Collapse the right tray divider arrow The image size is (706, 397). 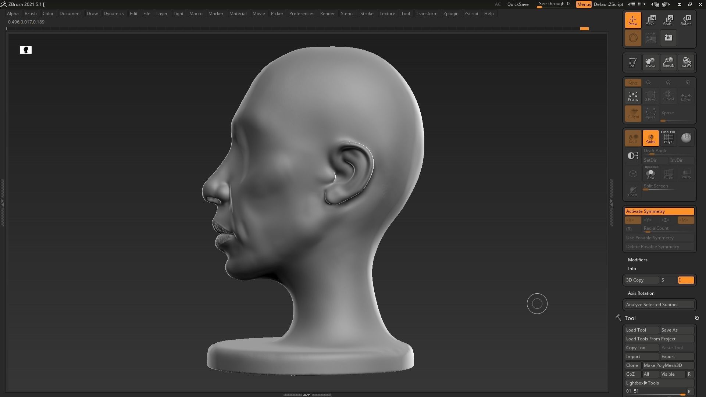coord(611,202)
